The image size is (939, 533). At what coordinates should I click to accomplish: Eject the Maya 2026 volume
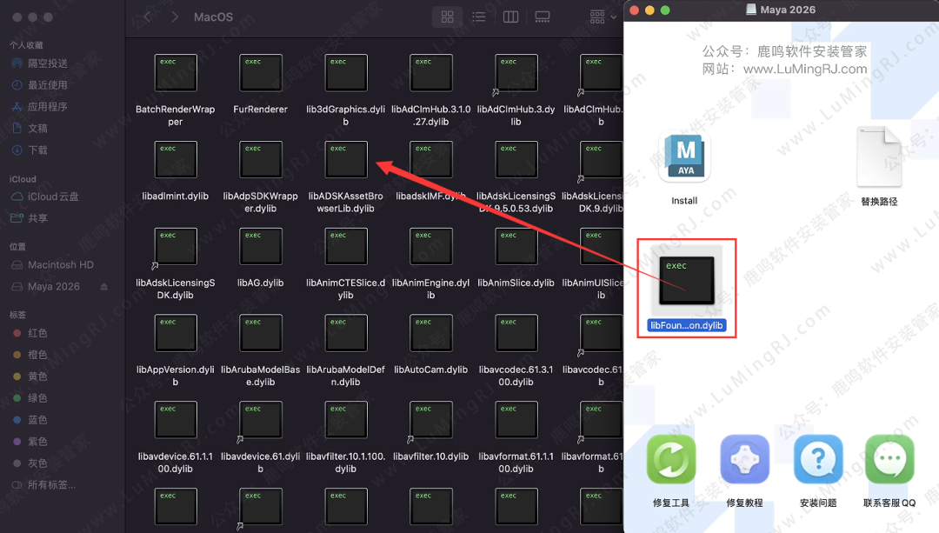tap(105, 287)
